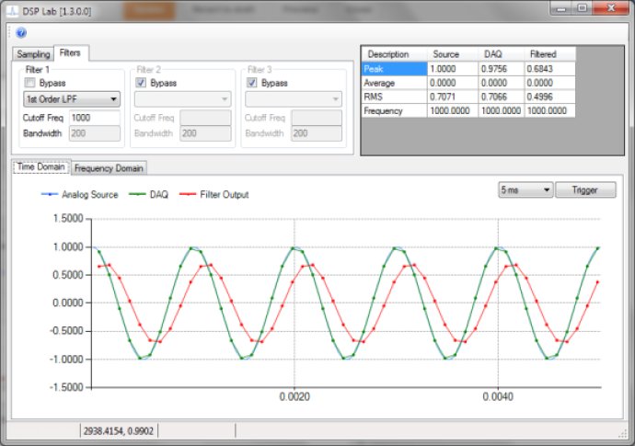Switch to the Sampling tab
Image resolution: width=635 pixels, height=446 pixels.
(x=33, y=54)
